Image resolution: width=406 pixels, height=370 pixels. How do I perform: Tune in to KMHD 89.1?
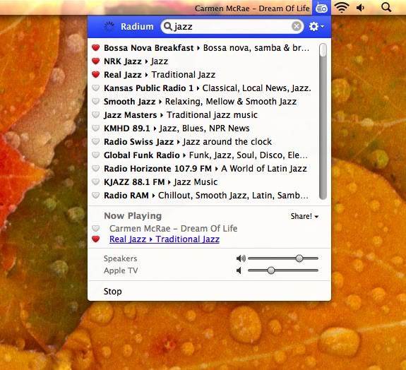[x=177, y=129]
